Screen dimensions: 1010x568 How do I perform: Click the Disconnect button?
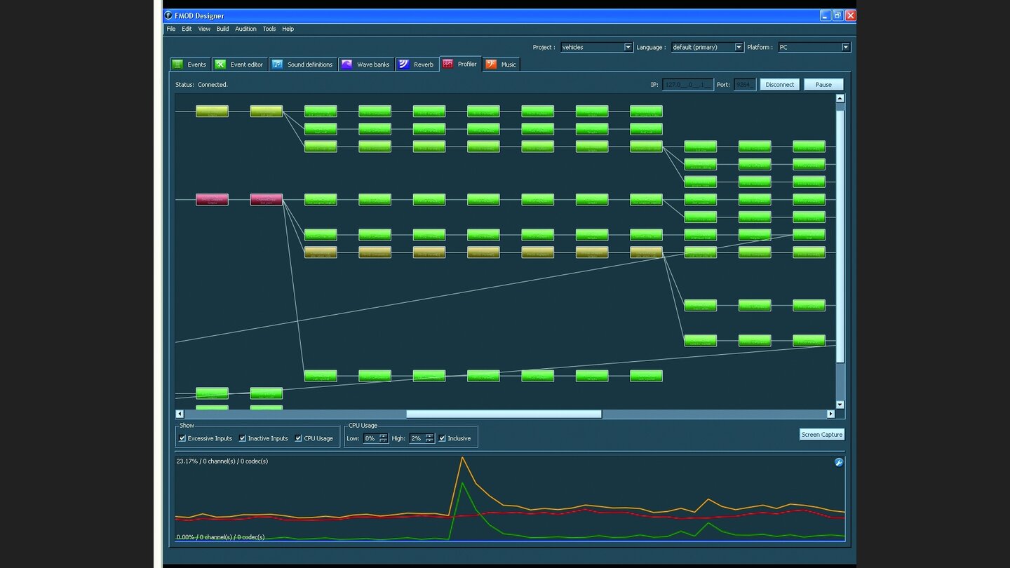(780, 84)
